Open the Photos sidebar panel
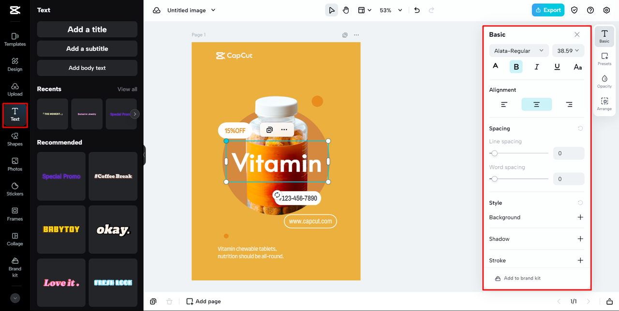The image size is (619, 311). 15,165
